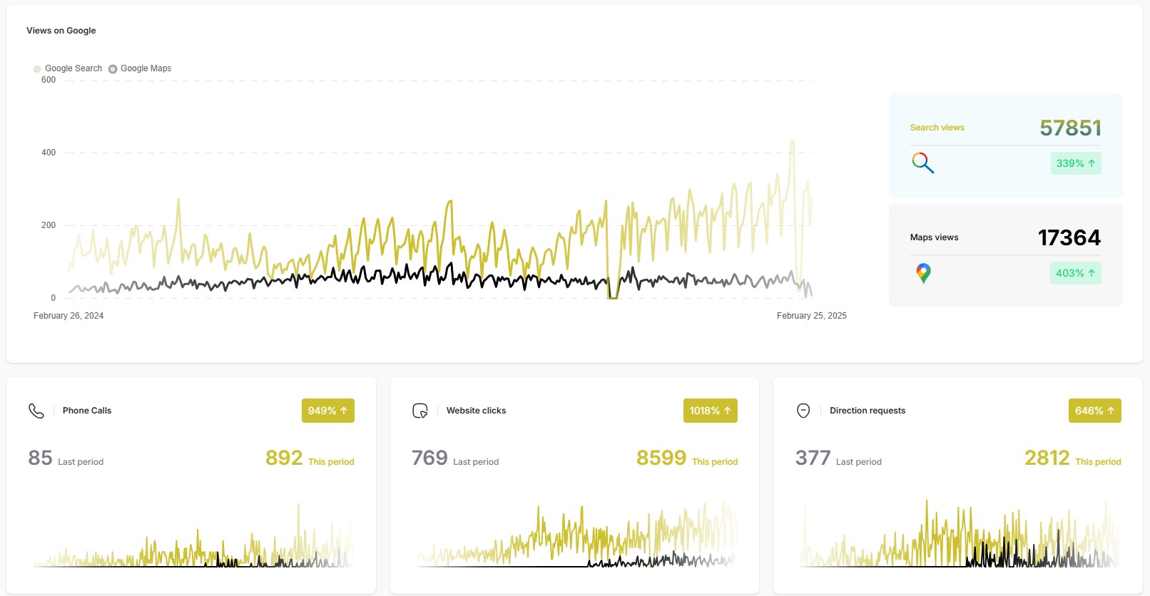Screen dimensions: 1150x596
Task: Click the 403% maps views growth badge
Action: (1075, 273)
